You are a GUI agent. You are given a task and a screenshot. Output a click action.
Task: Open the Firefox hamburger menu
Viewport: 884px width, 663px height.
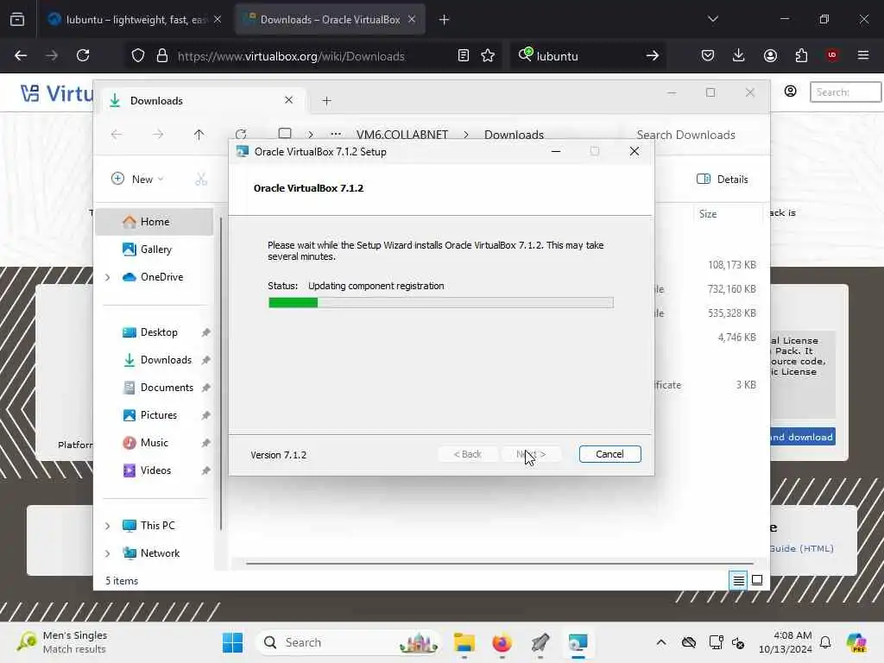coord(862,55)
